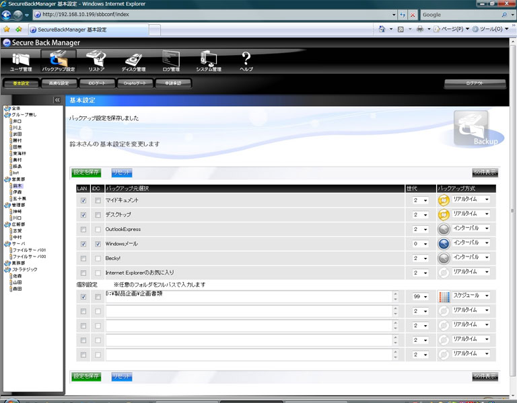Open 世代 dropdown for マイドキュメント

[x=420, y=200]
